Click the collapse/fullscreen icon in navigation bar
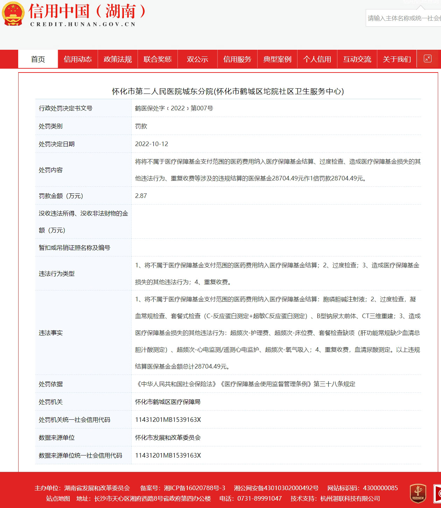Viewport: 441px width, 508px height. tap(428, 59)
